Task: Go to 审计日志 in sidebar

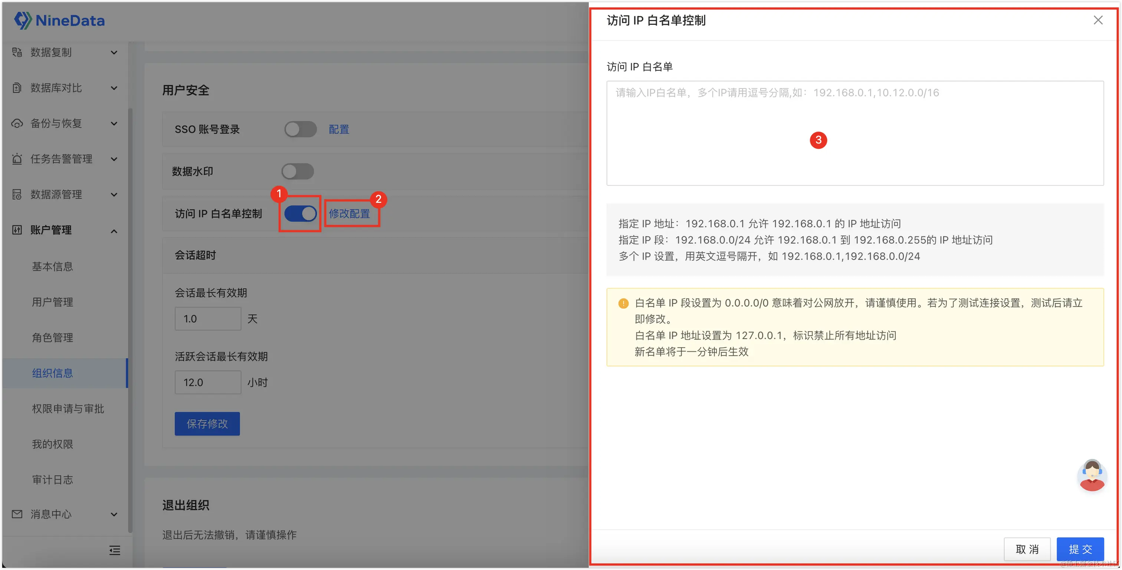Action: coord(52,480)
